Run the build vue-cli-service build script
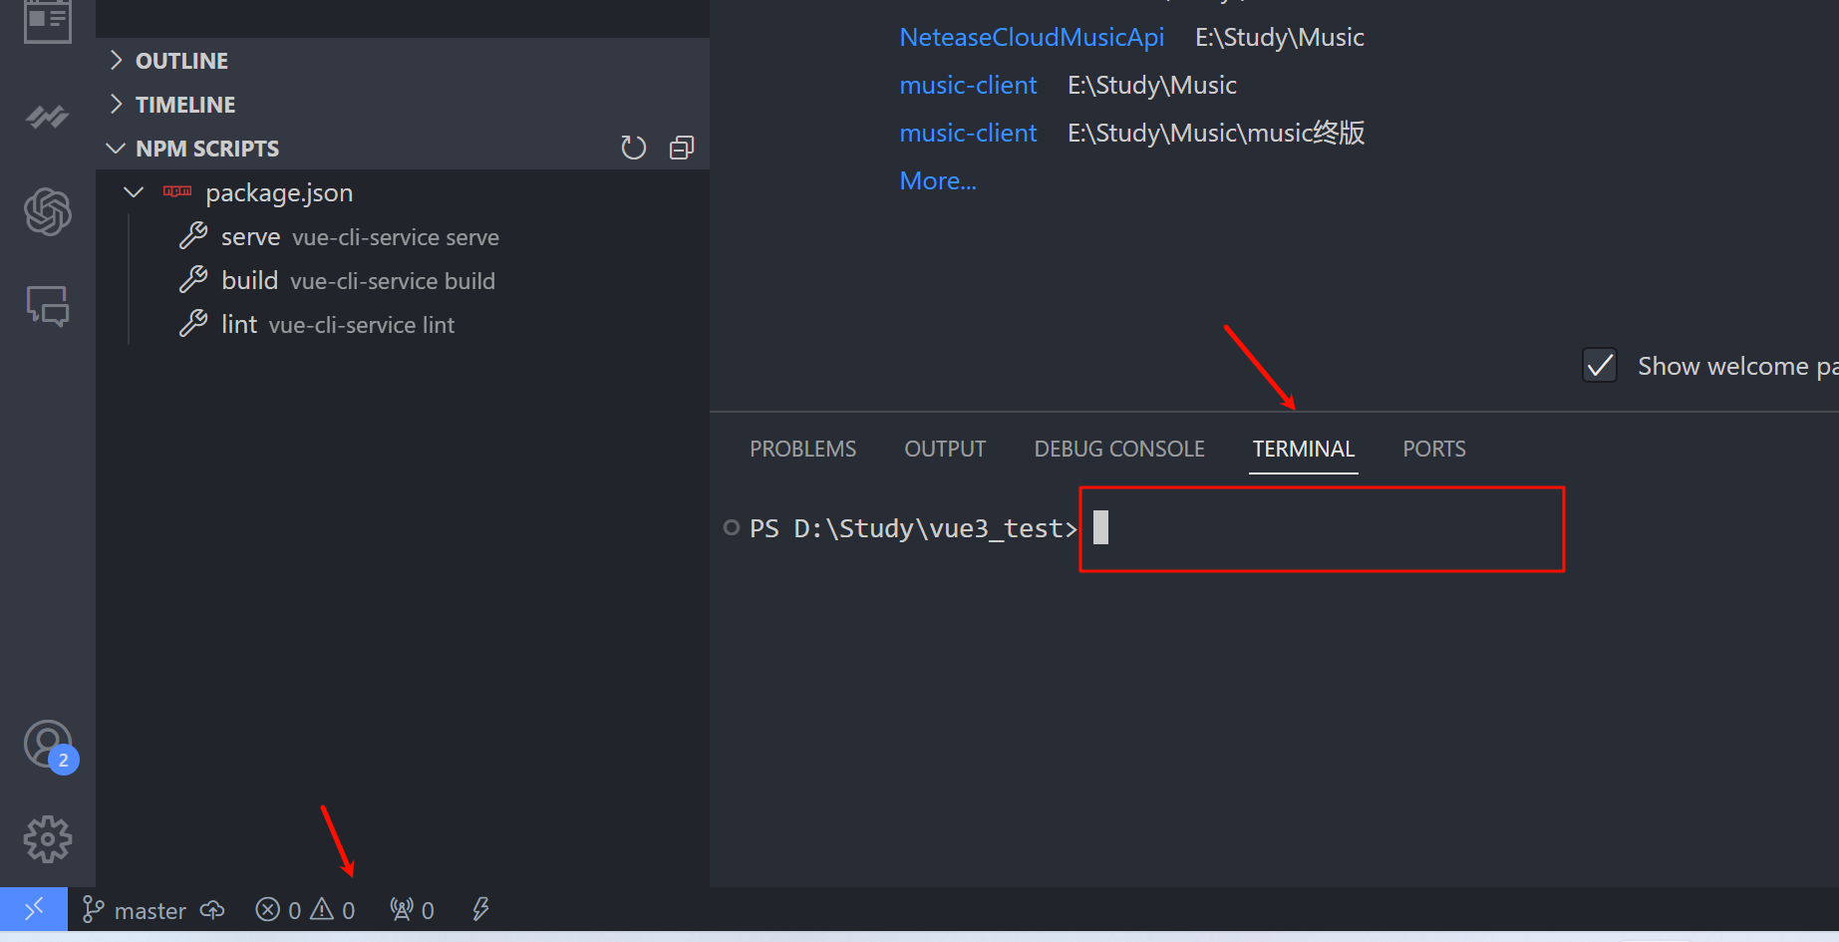The image size is (1839, 942). click(403, 280)
